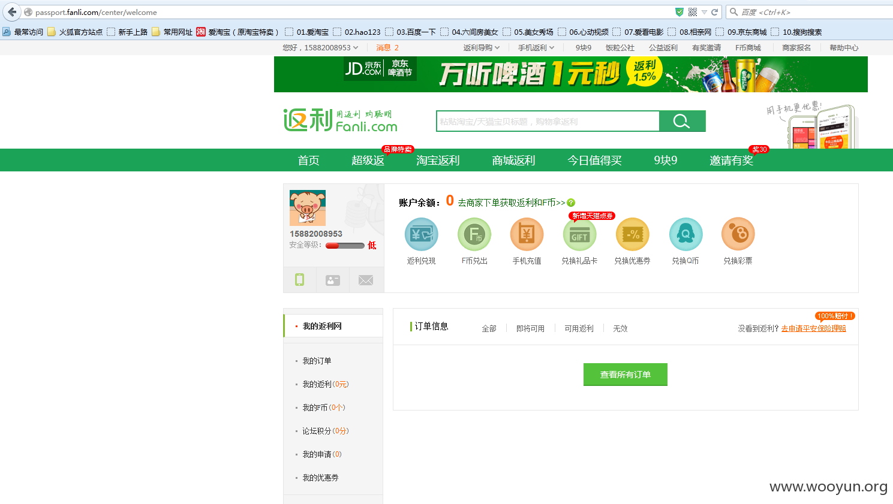Select the 即将可用 order filter
The width and height of the screenshot is (893, 504).
[x=530, y=328]
